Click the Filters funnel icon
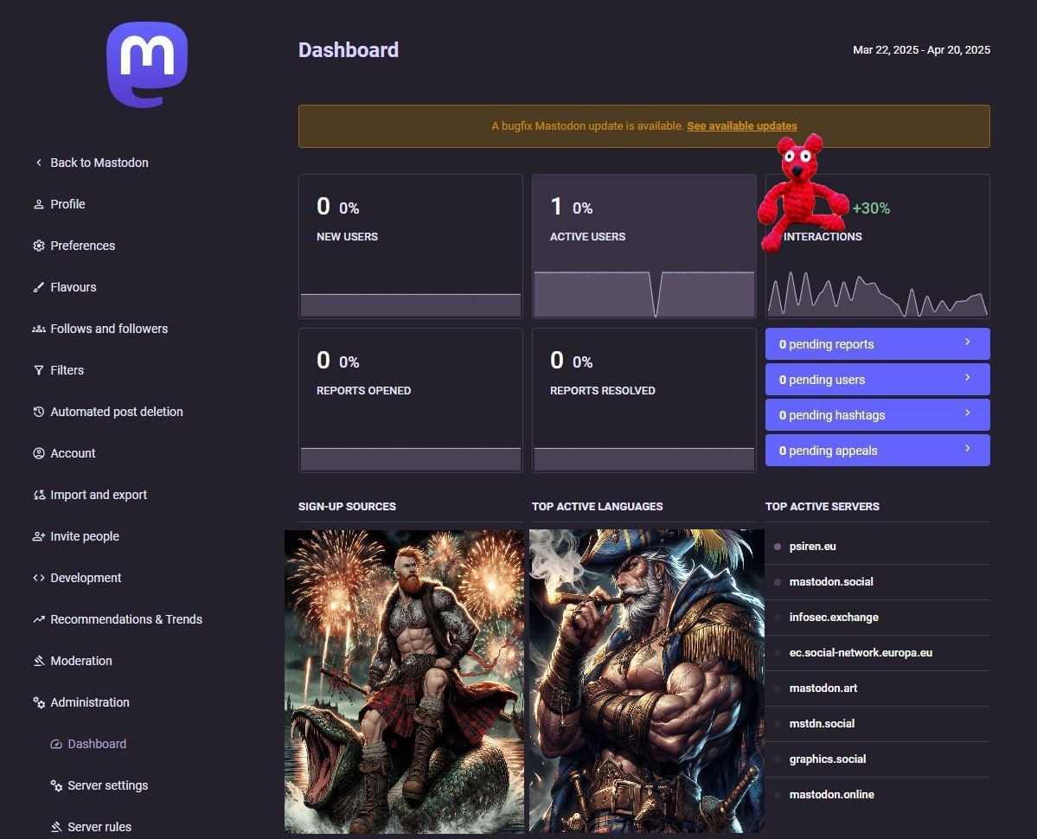This screenshot has height=839, width=1037. pyautogui.click(x=38, y=370)
